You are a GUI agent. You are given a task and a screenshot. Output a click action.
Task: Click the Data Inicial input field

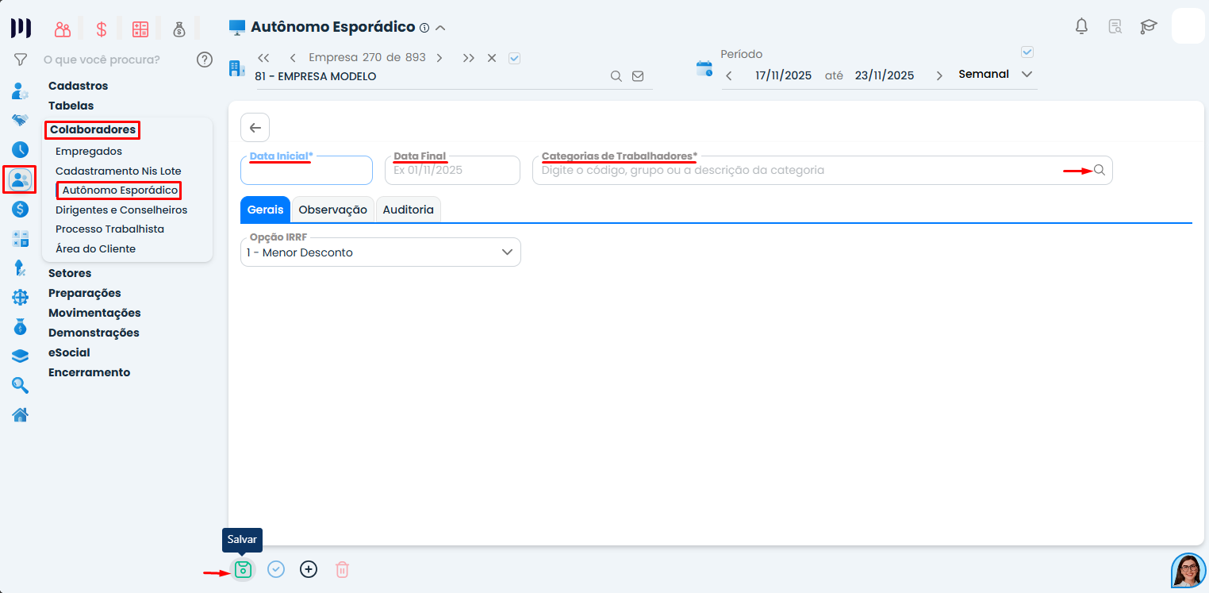[x=306, y=171]
